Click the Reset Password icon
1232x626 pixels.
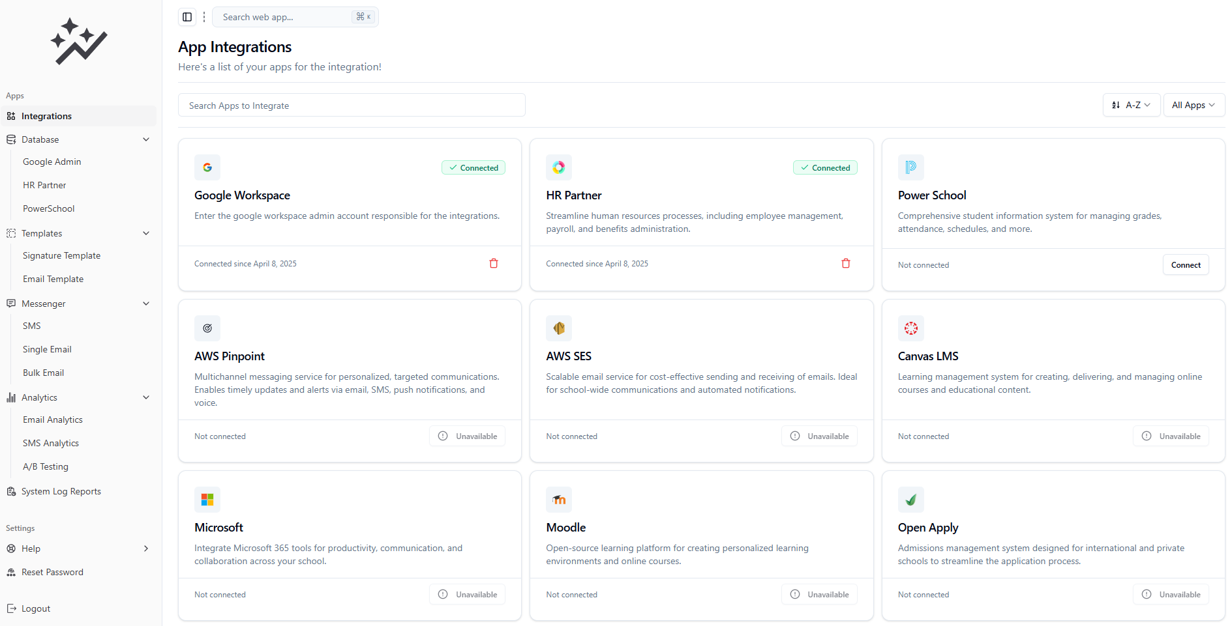pyautogui.click(x=11, y=572)
